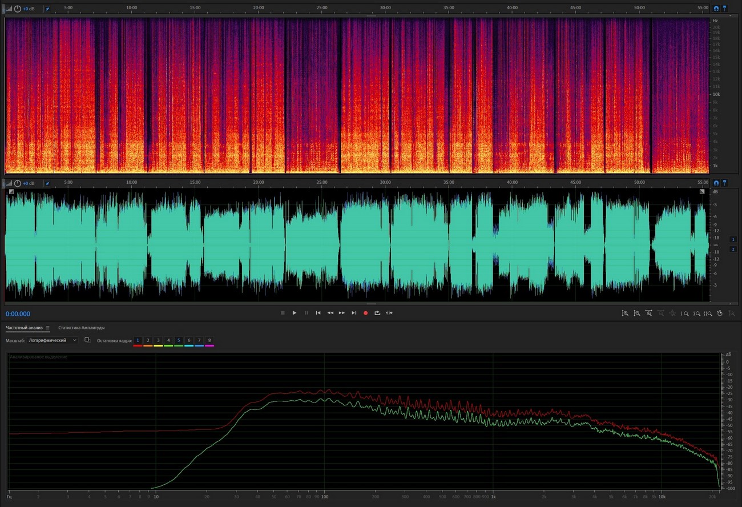Click the Rewind double-arrow button

[x=330, y=313]
